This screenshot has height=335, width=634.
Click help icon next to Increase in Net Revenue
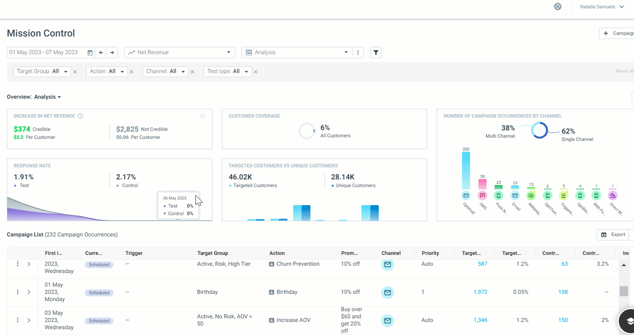click(x=80, y=116)
